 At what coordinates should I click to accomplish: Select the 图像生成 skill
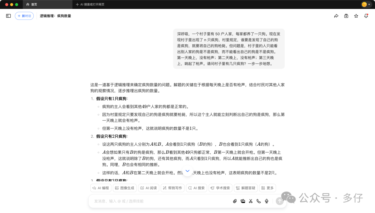click(x=125, y=188)
